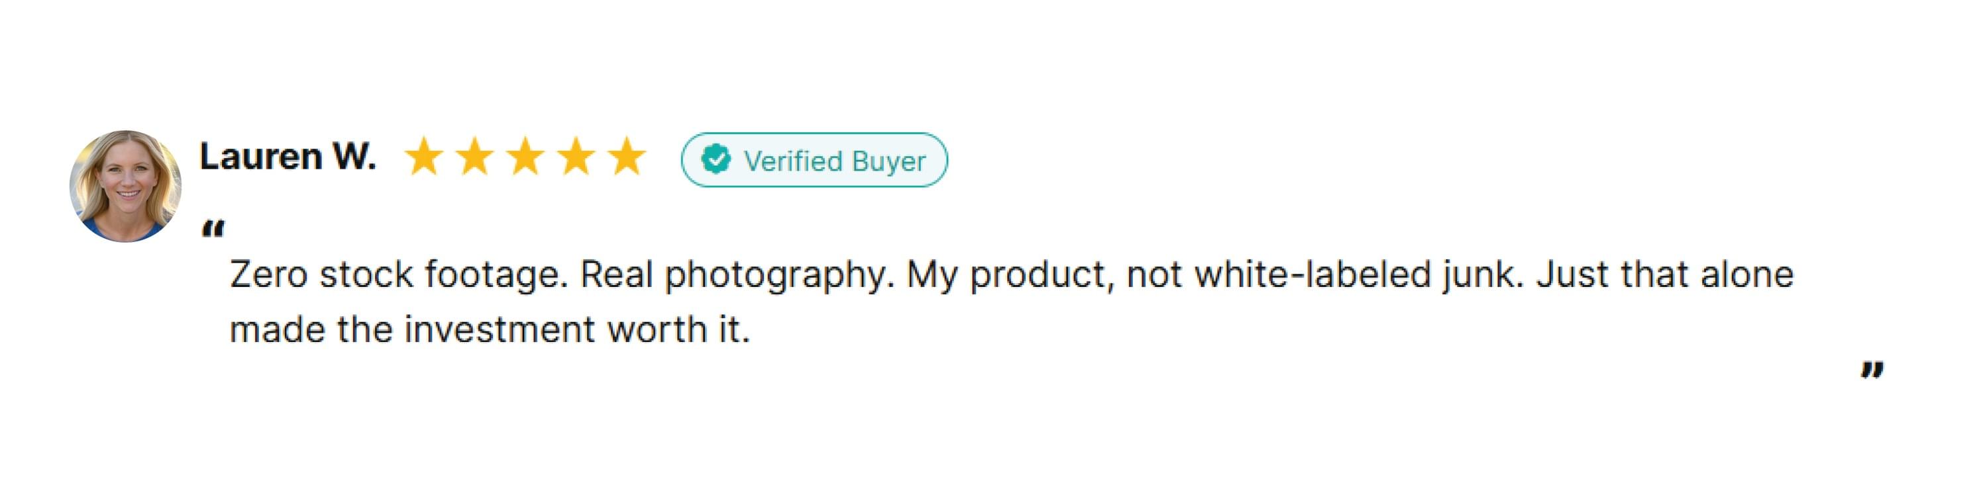Click the third (middle) rating star
This screenshot has height=500, width=1987.
point(525,156)
